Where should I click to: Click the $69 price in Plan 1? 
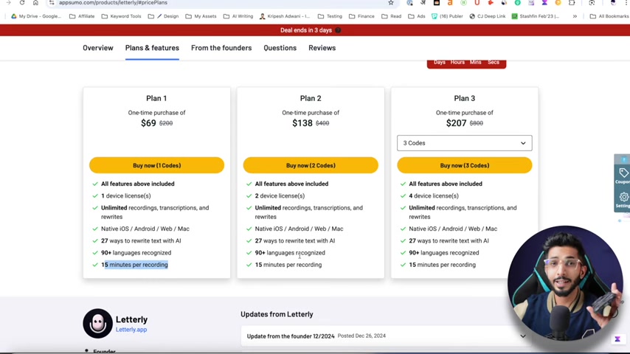click(x=148, y=123)
